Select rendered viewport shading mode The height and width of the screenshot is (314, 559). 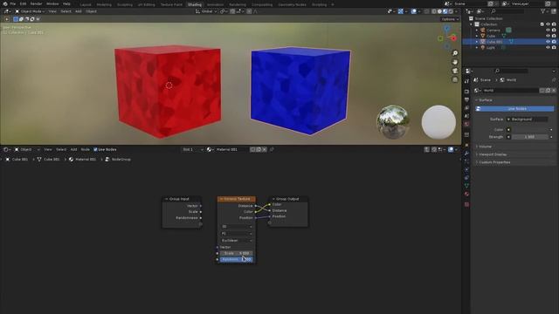pos(451,11)
